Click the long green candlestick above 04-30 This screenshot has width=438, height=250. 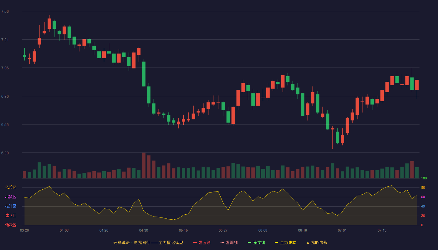pos(144,74)
